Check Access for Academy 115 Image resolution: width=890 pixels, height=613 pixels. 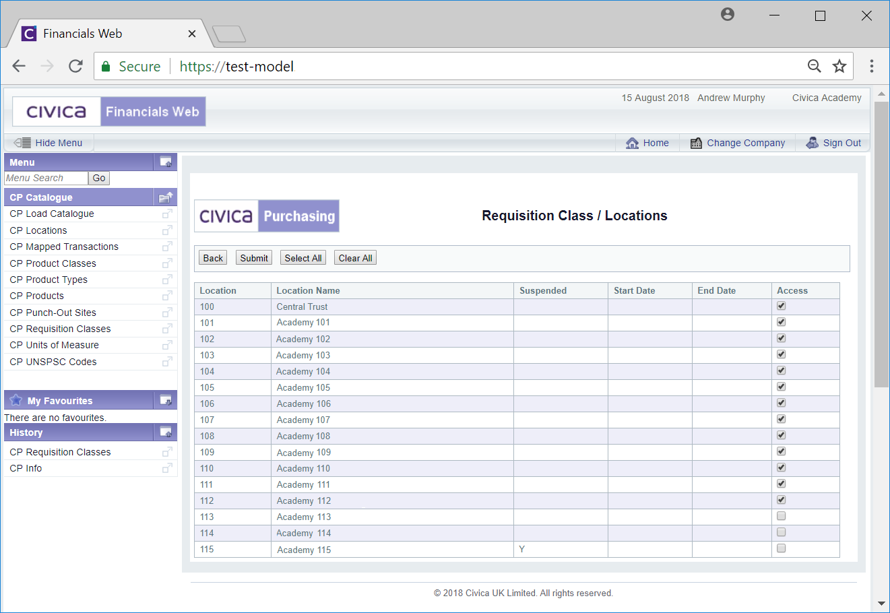pos(782,548)
